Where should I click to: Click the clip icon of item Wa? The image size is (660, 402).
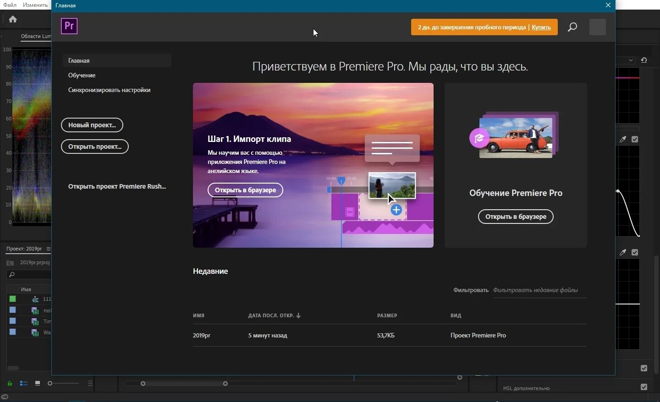pyautogui.click(x=35, y=332)
